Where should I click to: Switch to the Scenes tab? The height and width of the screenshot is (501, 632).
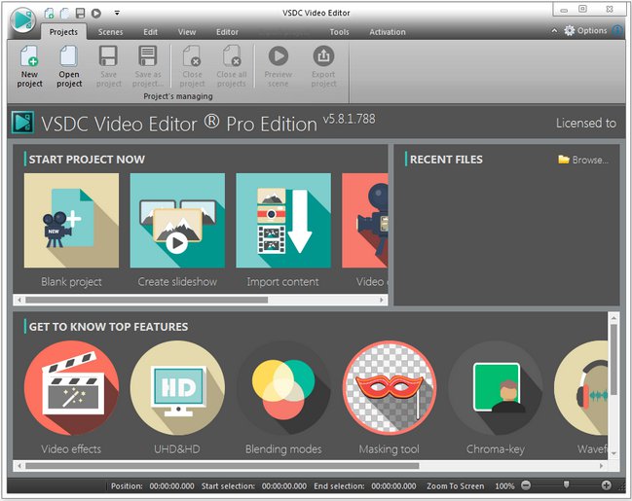click(110, 32)
